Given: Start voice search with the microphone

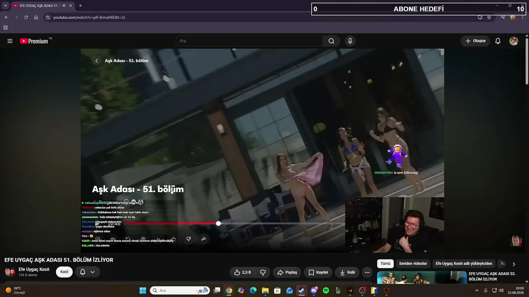Looking at the screenshot, I should pos(350,41).
